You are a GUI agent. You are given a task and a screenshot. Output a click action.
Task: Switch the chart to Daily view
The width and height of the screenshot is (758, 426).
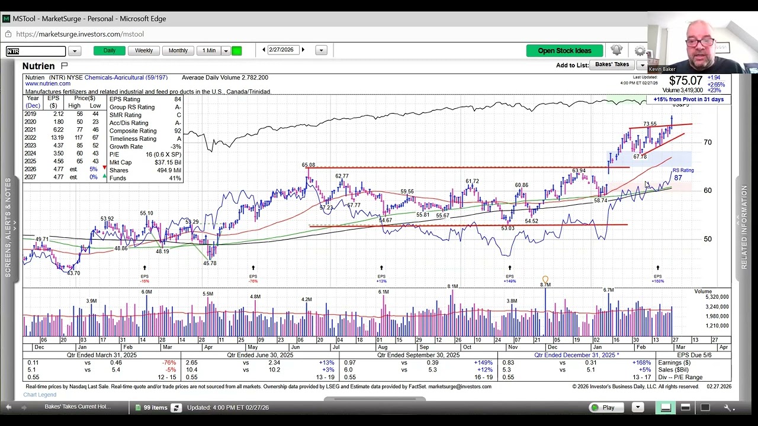[110, 51]
